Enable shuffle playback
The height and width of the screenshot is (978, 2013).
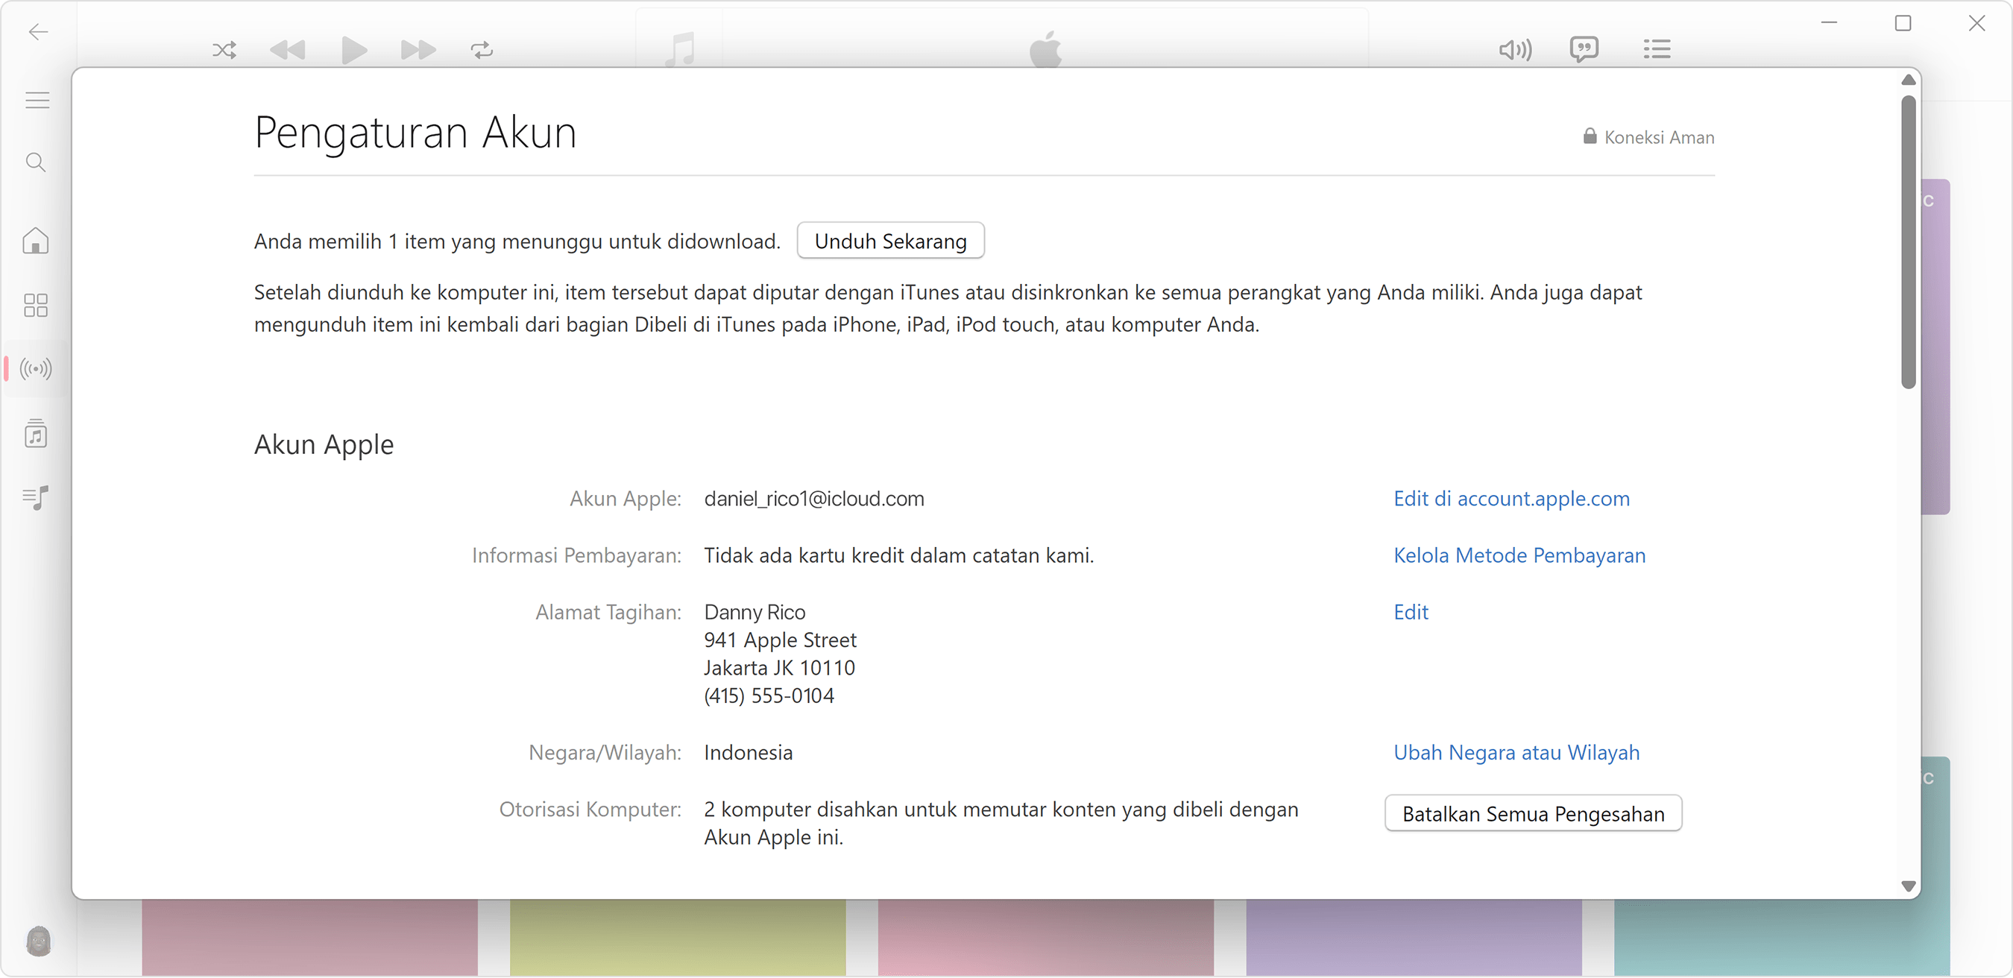(x=224, y=49)
